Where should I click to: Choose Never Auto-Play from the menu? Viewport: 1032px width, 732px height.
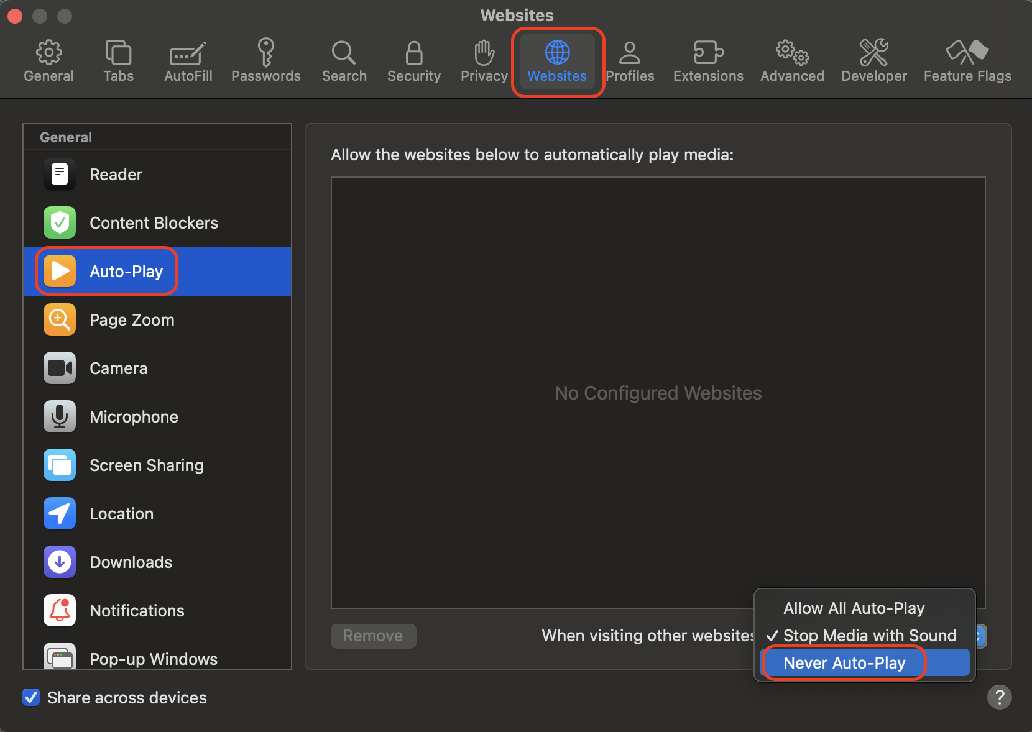(x=844, y=662)
